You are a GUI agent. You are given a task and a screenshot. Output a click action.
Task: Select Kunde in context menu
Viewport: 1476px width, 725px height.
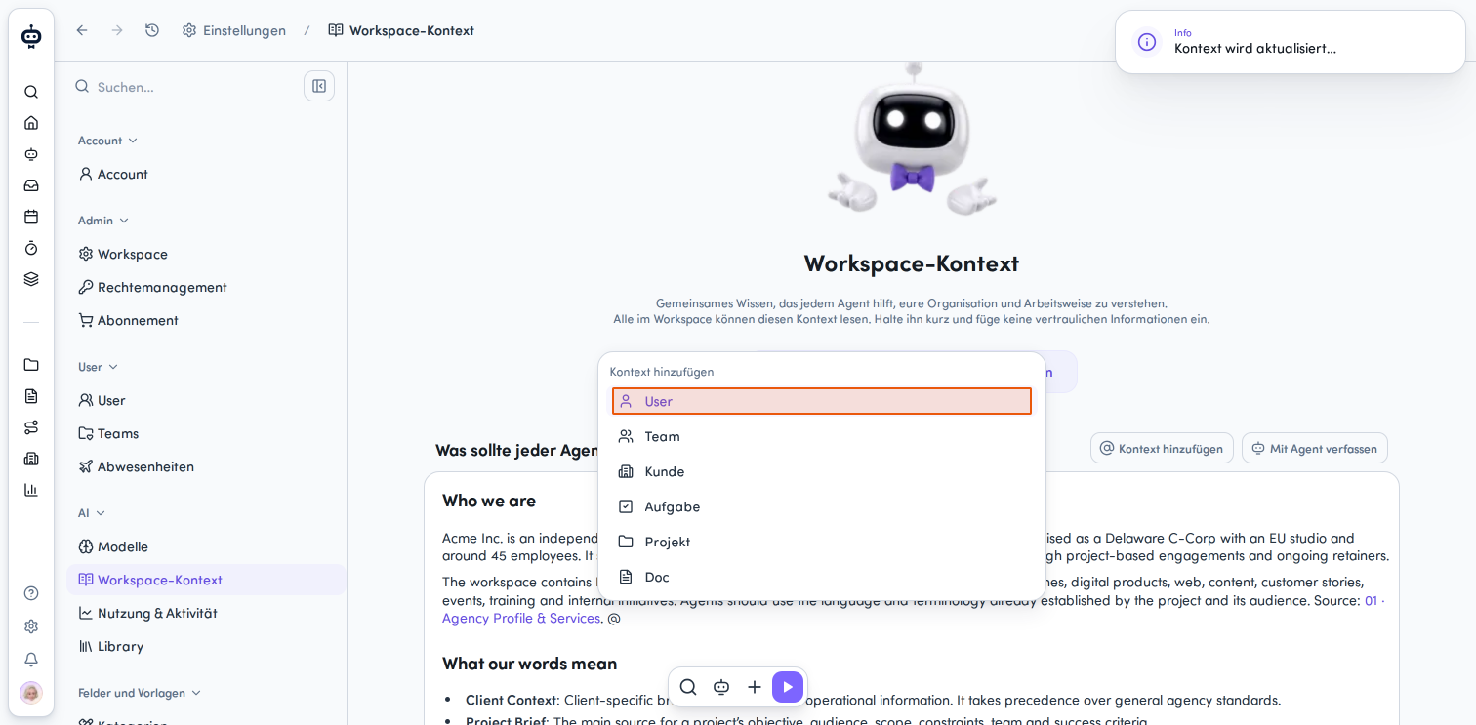pyautogui.click(x=822, y=471)
